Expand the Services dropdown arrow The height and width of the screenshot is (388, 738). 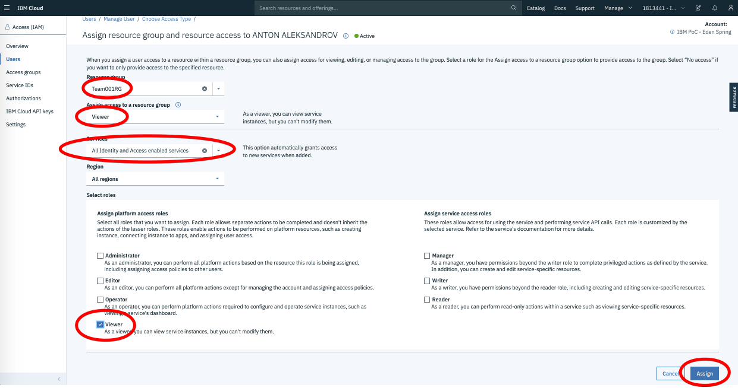[218, 151]
